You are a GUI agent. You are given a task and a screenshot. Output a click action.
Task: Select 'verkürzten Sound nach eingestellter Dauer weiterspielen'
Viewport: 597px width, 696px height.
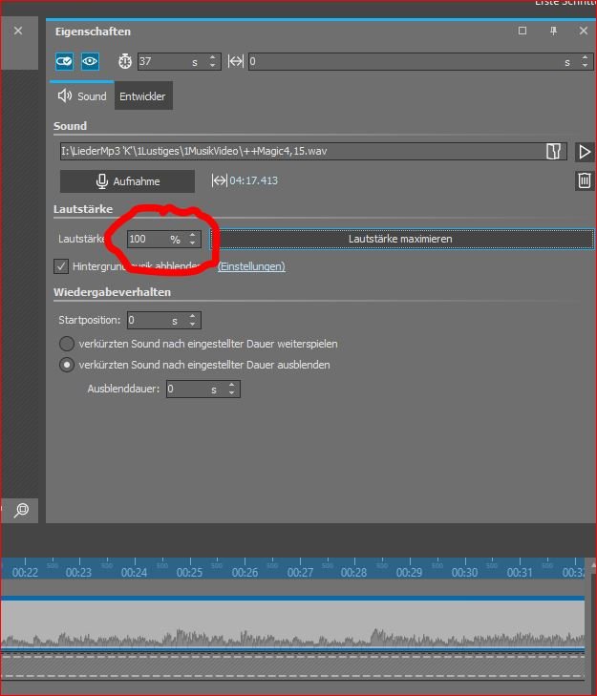tap(67, 344)
